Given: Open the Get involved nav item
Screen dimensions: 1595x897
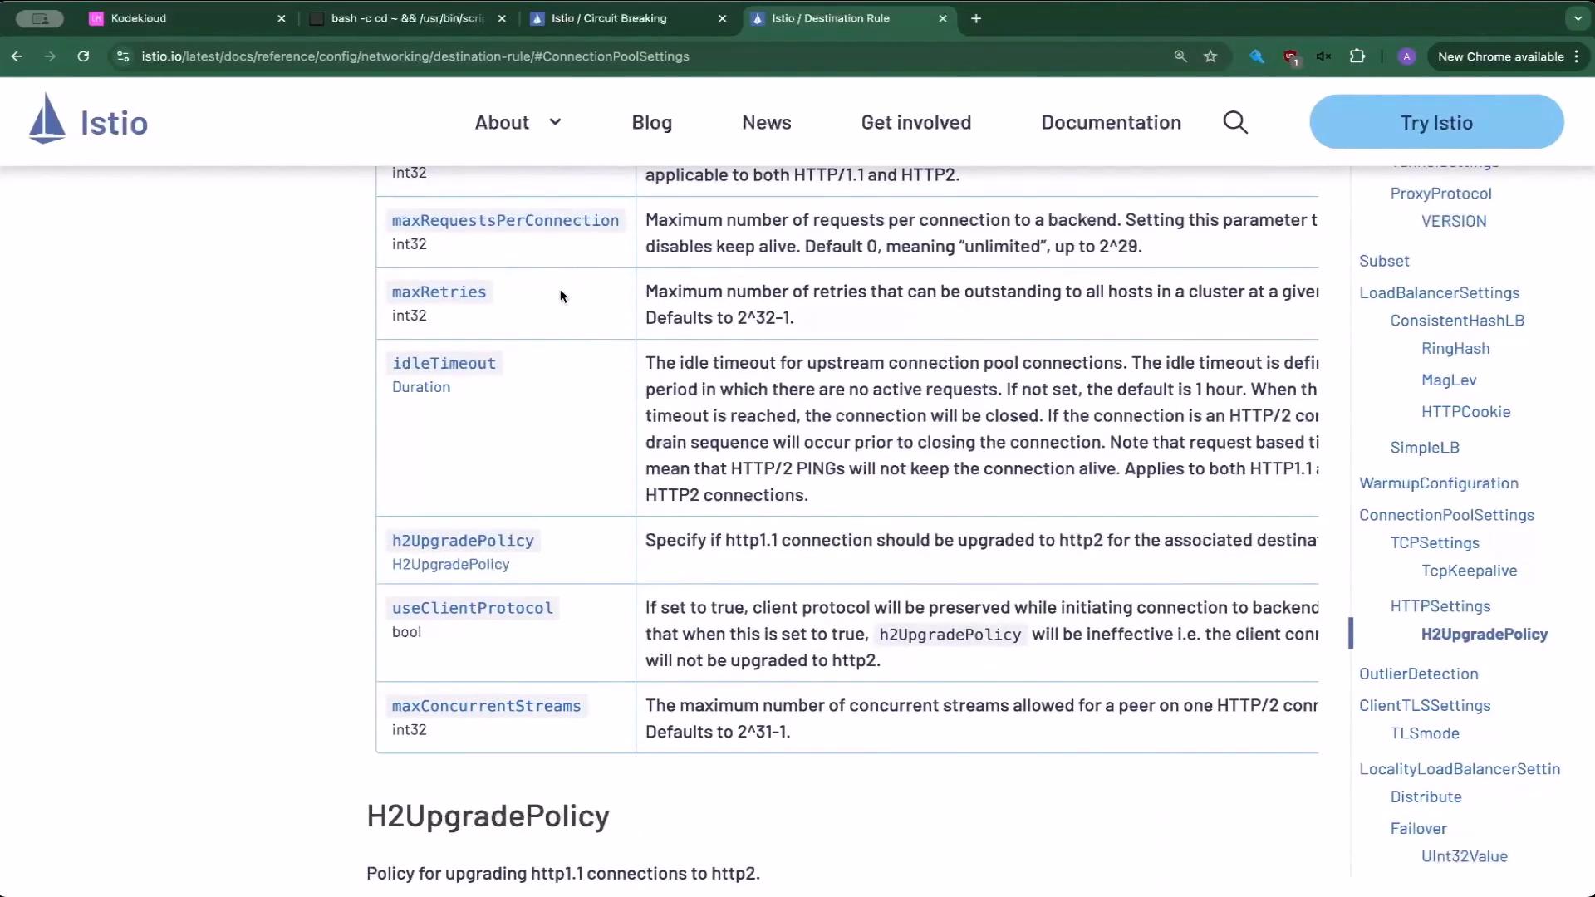Looking at the screenshot, I should [915, 122].
